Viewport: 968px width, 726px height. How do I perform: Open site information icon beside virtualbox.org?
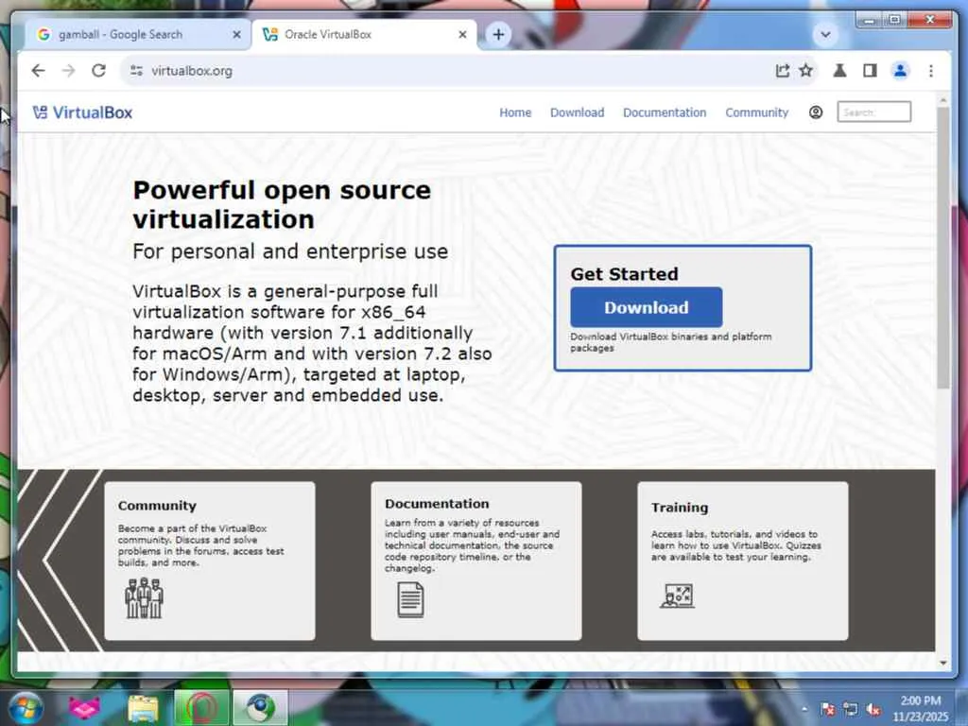(x=136, y=71)
